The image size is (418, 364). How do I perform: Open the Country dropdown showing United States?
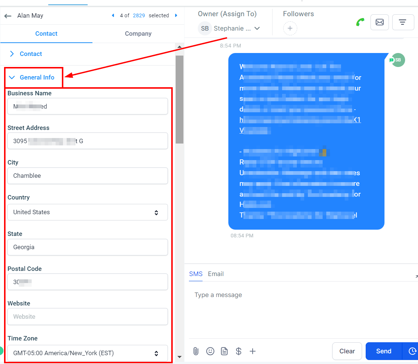pyautogui.click(x=87, y=212)
